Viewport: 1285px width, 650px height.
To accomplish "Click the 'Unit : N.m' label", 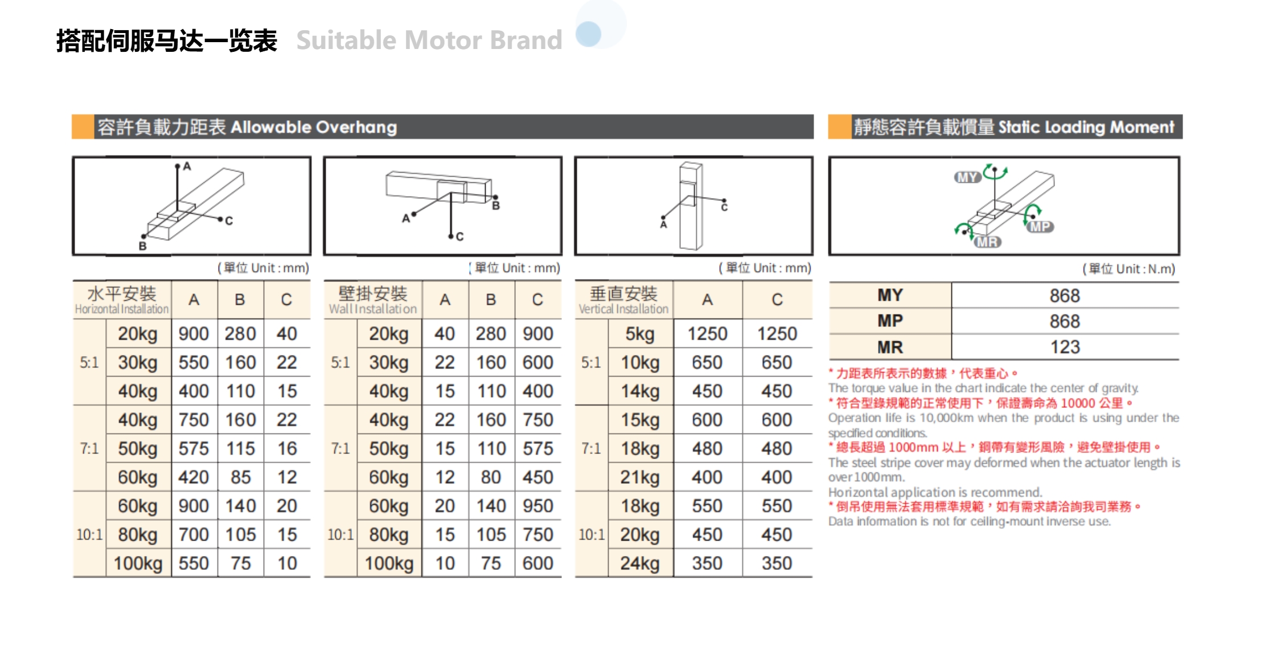I will (1128, 269).
